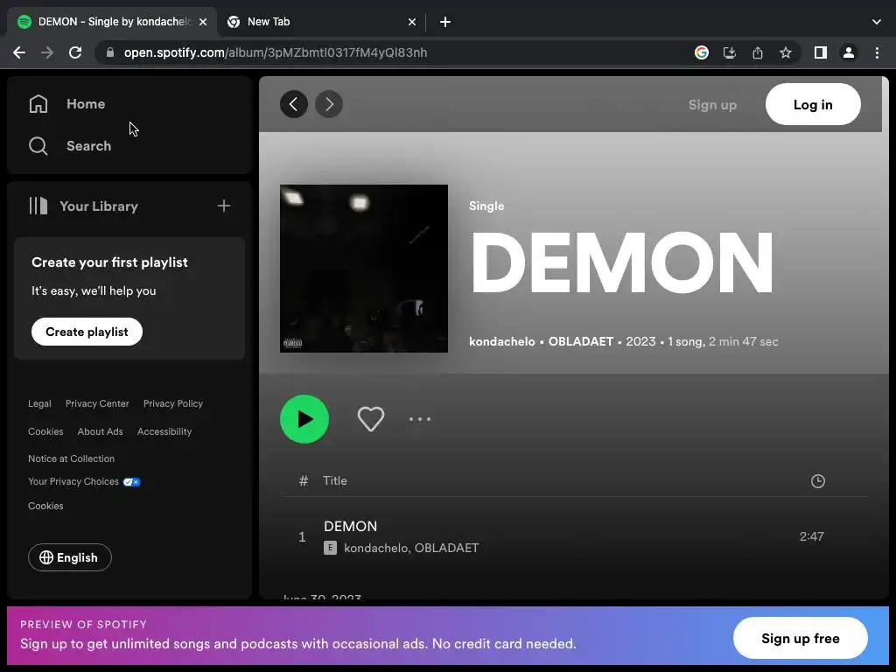This screenshot has height=672, width=896.
Task: Toggle Chrome side panel
Action: 821,52
